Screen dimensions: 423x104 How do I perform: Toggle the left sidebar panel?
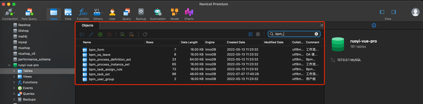[x=382, y=12]
